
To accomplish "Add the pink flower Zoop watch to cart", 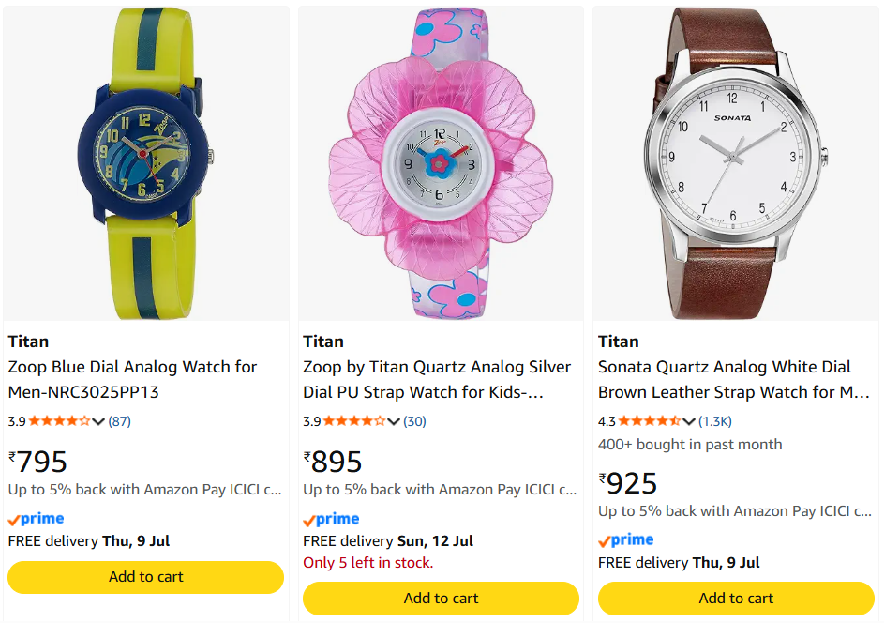I will (x=441, y=599).
